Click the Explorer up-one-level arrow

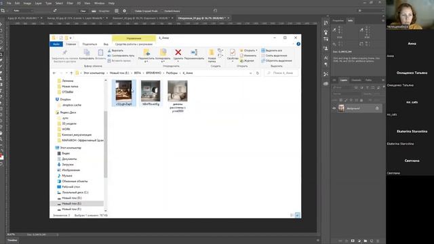(71, 73)
